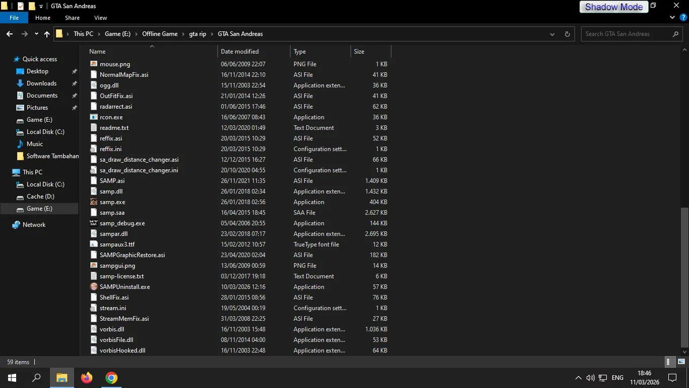
Task: Switch to details view in the status bar
Action: pos(669,362)
